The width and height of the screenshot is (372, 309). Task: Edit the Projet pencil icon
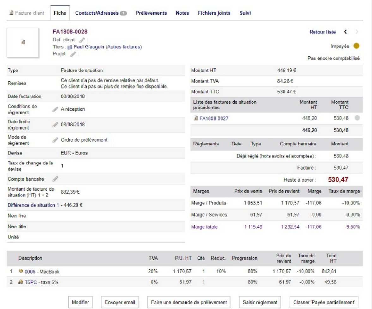[x=73, y=54]
